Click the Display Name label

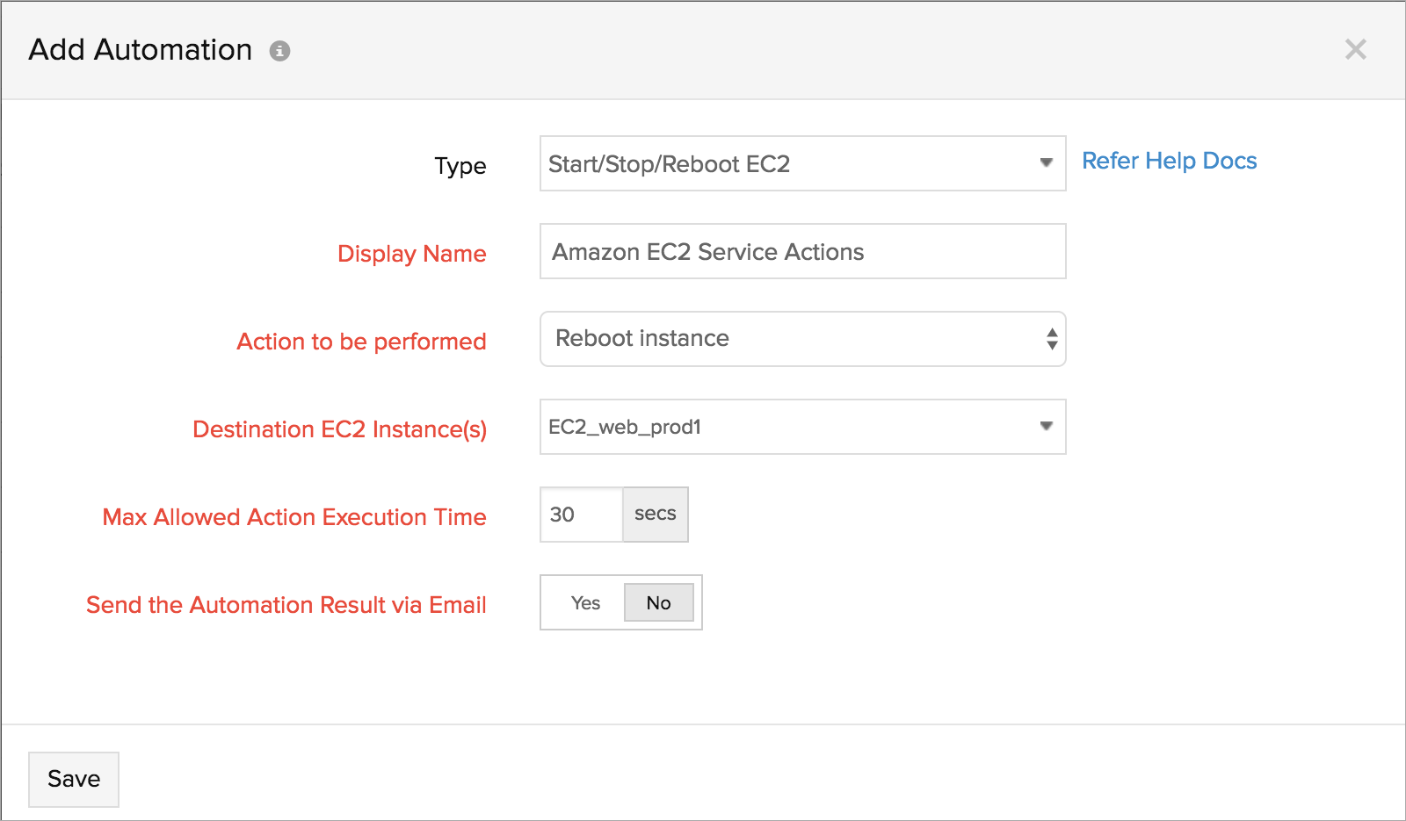click(x=411, y=254)
